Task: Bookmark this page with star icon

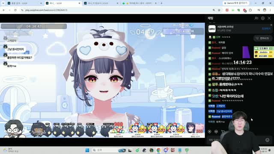Action: click(219, 10)
